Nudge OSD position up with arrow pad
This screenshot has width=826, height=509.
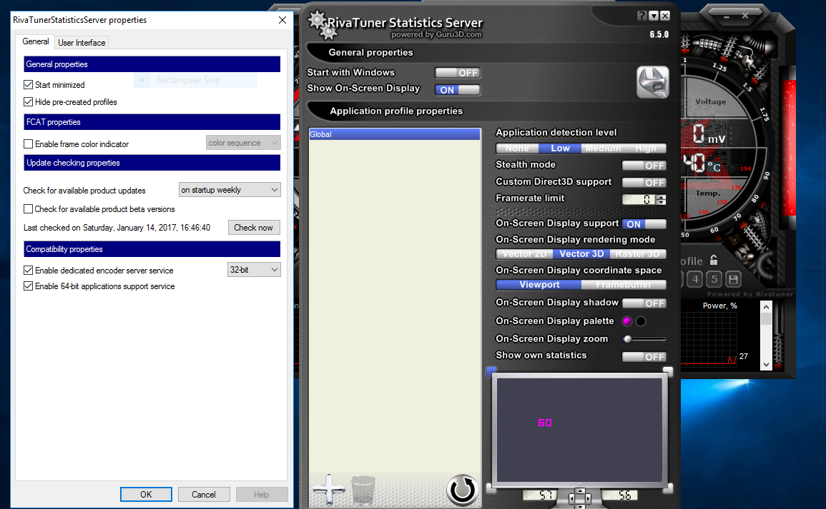point(580,490)
